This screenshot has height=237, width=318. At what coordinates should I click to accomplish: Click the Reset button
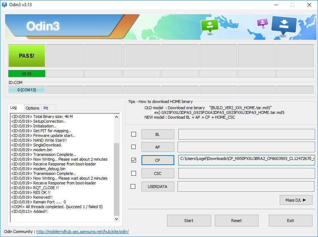(x=236, y=221)
